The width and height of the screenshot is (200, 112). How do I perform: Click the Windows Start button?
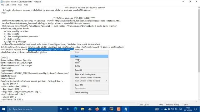click(3, 109)
